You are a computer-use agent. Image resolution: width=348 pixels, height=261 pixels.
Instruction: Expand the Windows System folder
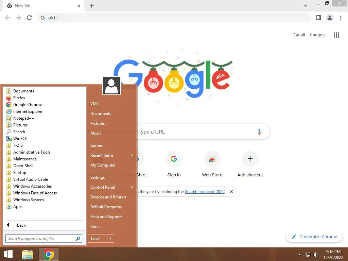pos(28,200)
